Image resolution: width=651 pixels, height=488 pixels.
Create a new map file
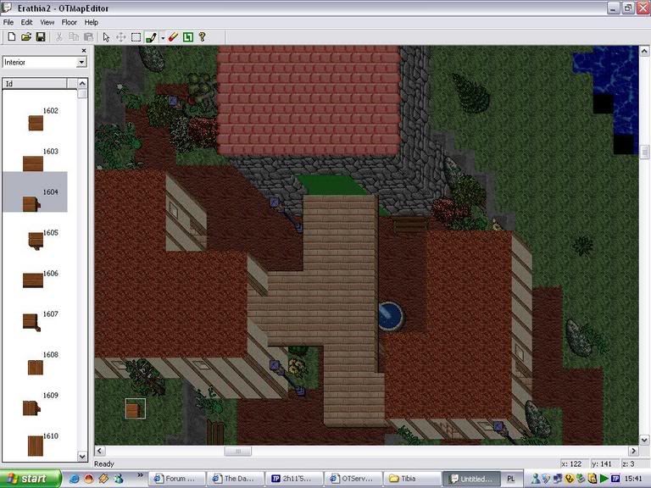[x=12, y=37]
